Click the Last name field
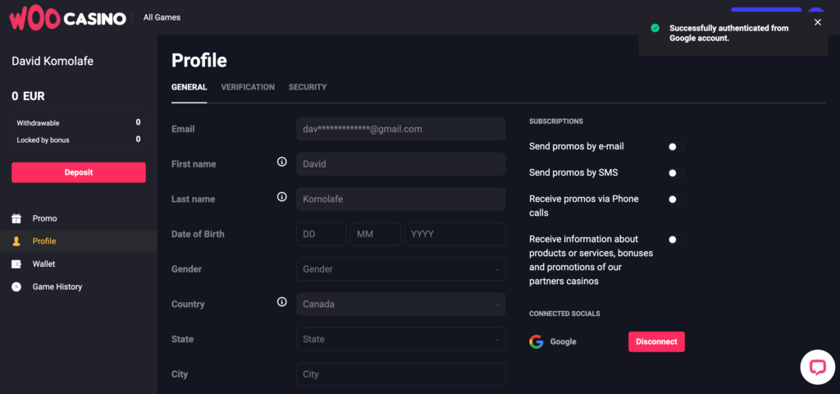Screen dimensions: 840x394 pyautogui.click(x=400, y=199)
